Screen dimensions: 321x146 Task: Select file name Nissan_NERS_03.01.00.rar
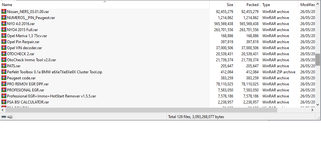[x=28, y=12]
